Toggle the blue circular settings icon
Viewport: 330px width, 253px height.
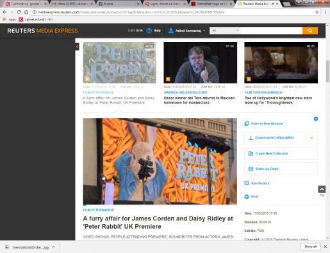(316, 119)
